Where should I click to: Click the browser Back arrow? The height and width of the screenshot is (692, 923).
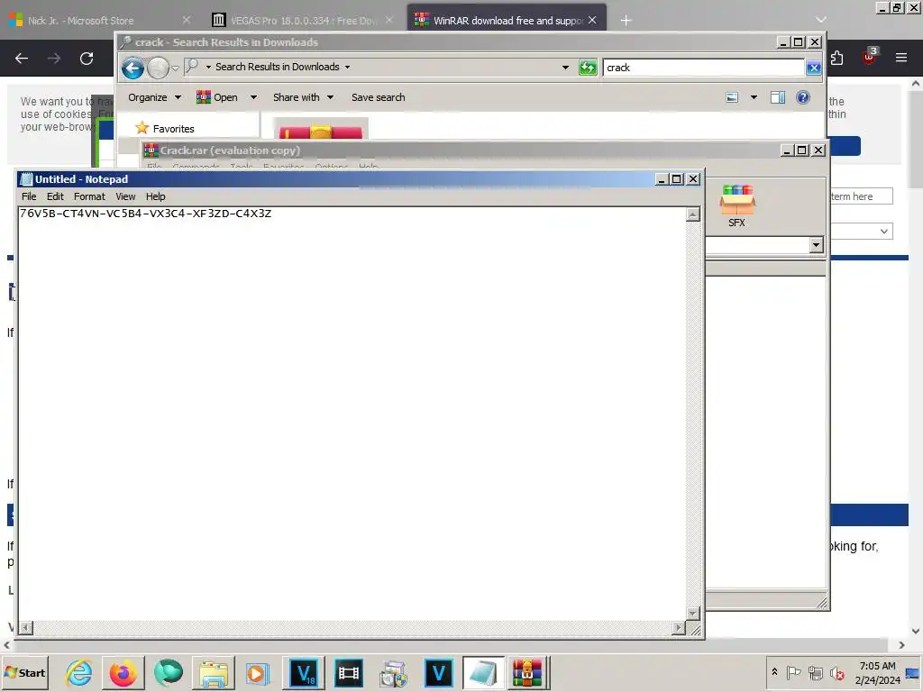tap(22, 59)
